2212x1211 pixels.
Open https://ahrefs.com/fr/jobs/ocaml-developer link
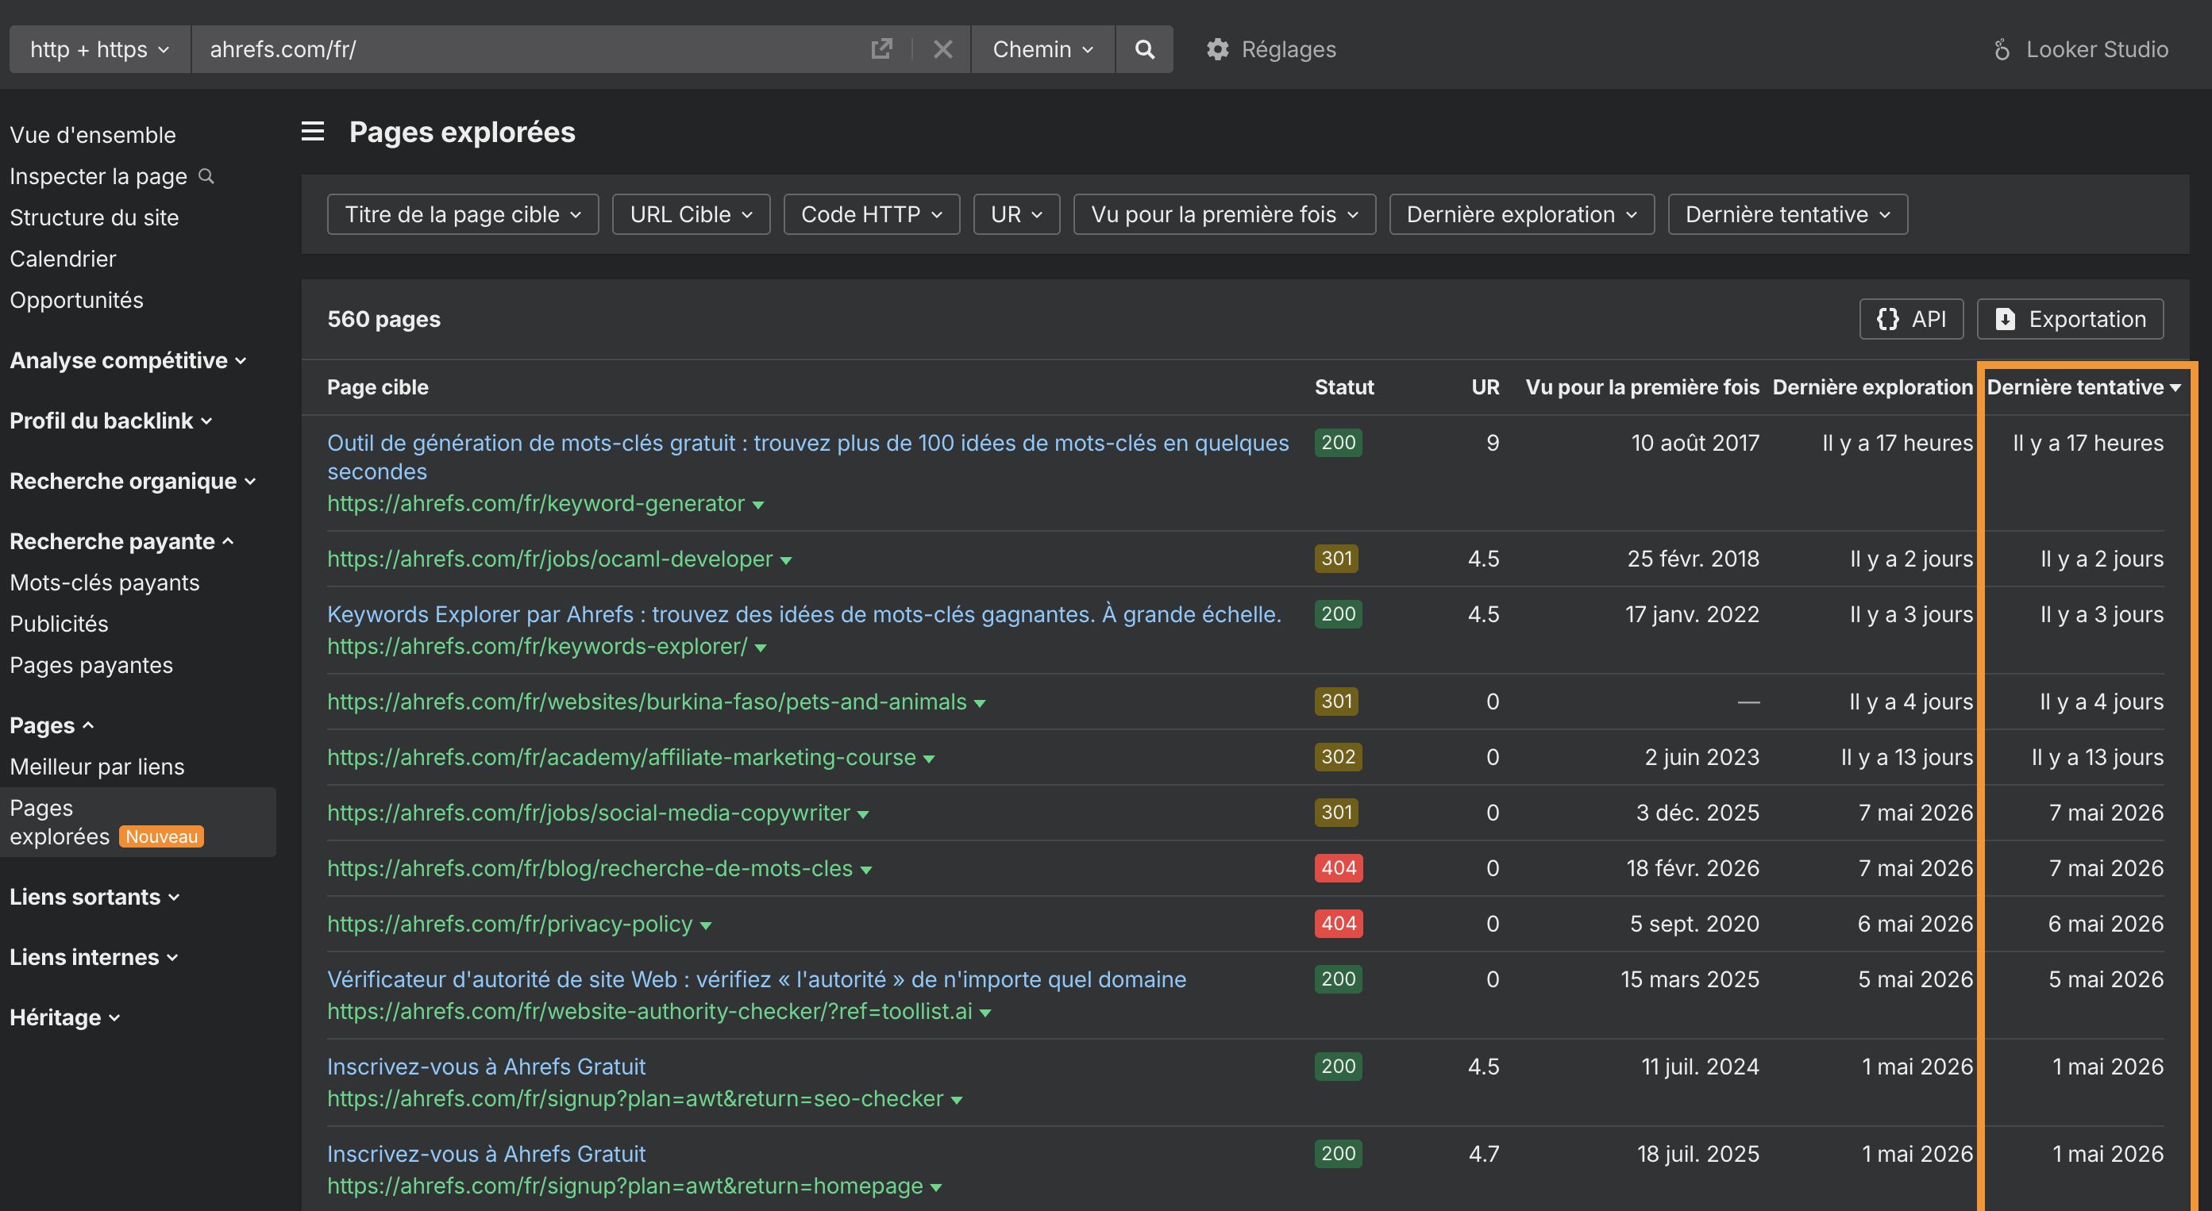click(549, 559)
